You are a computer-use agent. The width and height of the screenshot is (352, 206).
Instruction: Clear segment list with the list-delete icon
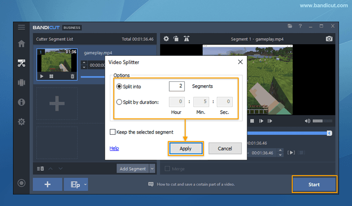(41, 168)
